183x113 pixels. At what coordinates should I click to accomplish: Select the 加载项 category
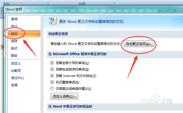(x=16, y=70)
